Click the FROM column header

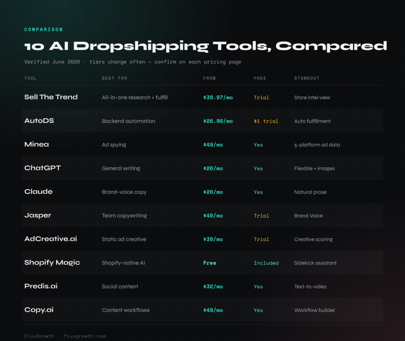point(210,78)
